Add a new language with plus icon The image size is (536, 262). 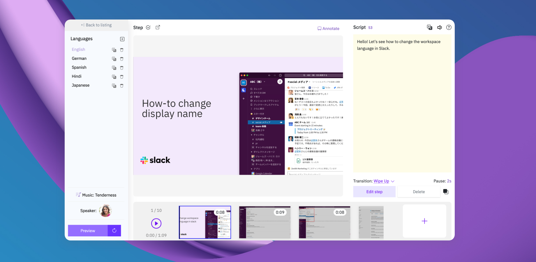click(x=122, y=39)
